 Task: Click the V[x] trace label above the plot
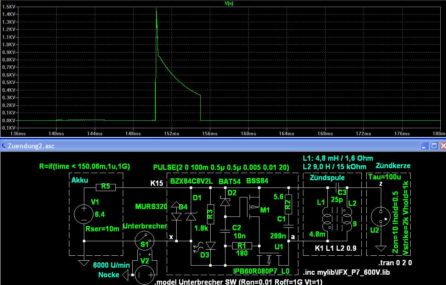[229, 4]
